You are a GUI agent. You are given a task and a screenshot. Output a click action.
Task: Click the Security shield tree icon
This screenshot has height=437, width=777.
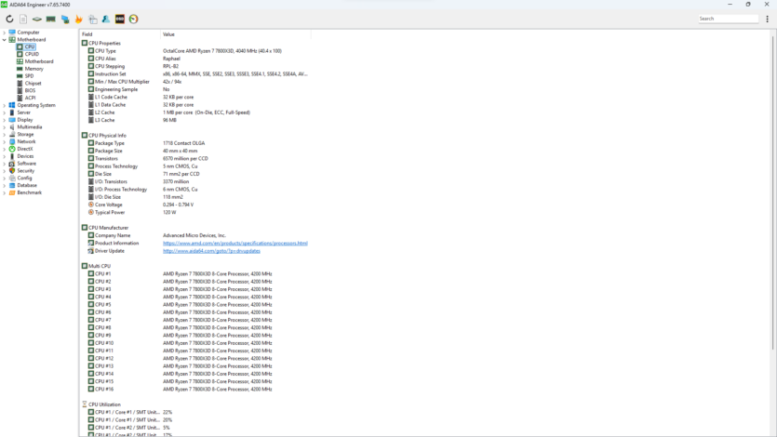click(12, 170)
